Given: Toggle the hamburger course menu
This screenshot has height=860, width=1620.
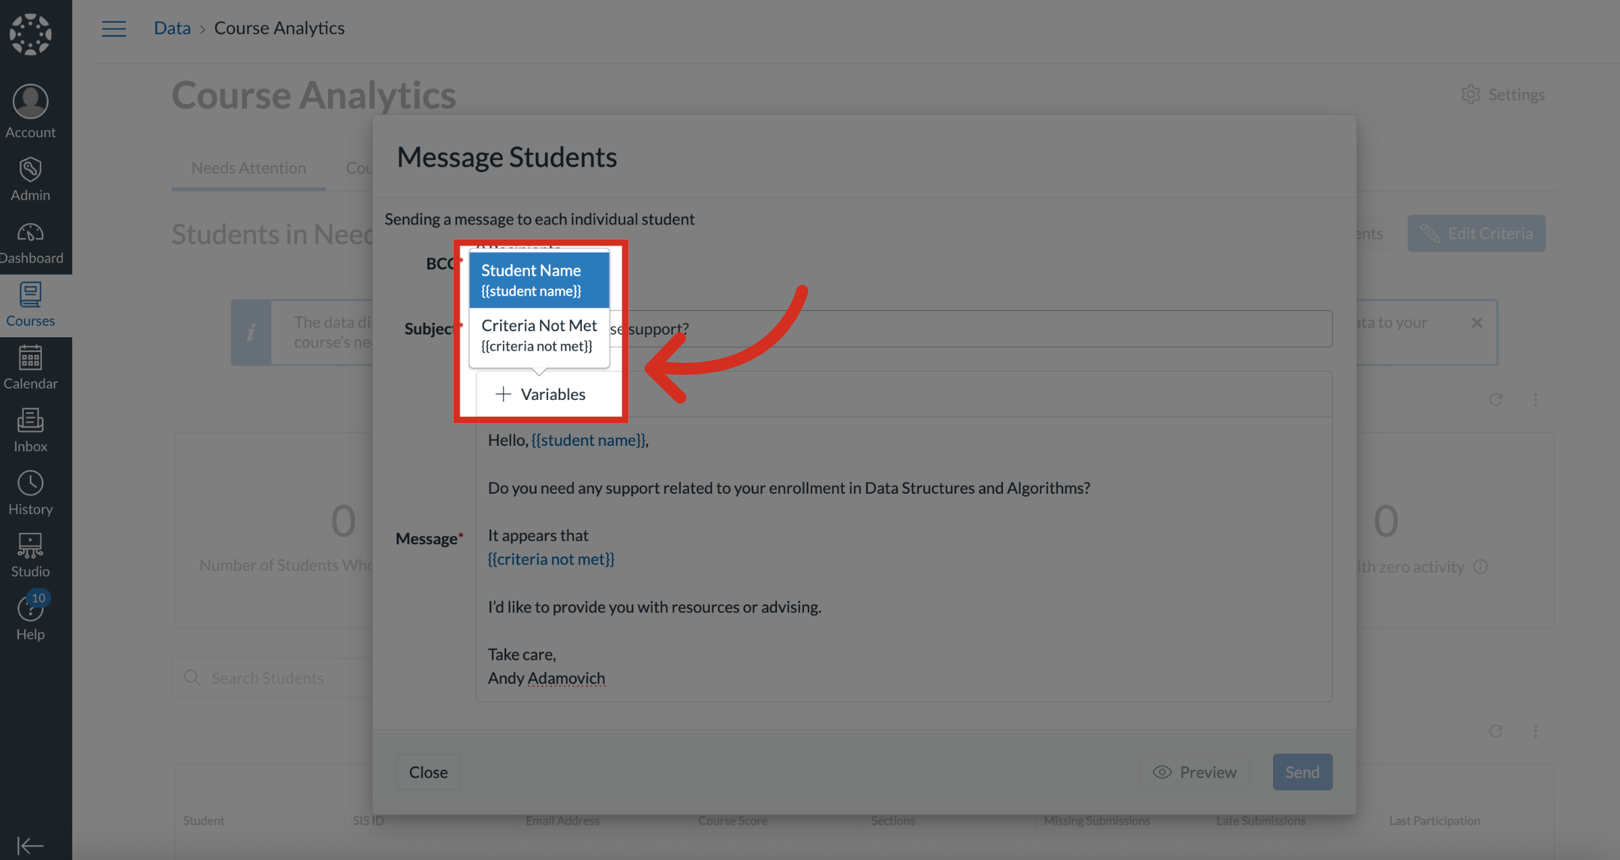Looking at the screenshot, I should click(114, 28).
